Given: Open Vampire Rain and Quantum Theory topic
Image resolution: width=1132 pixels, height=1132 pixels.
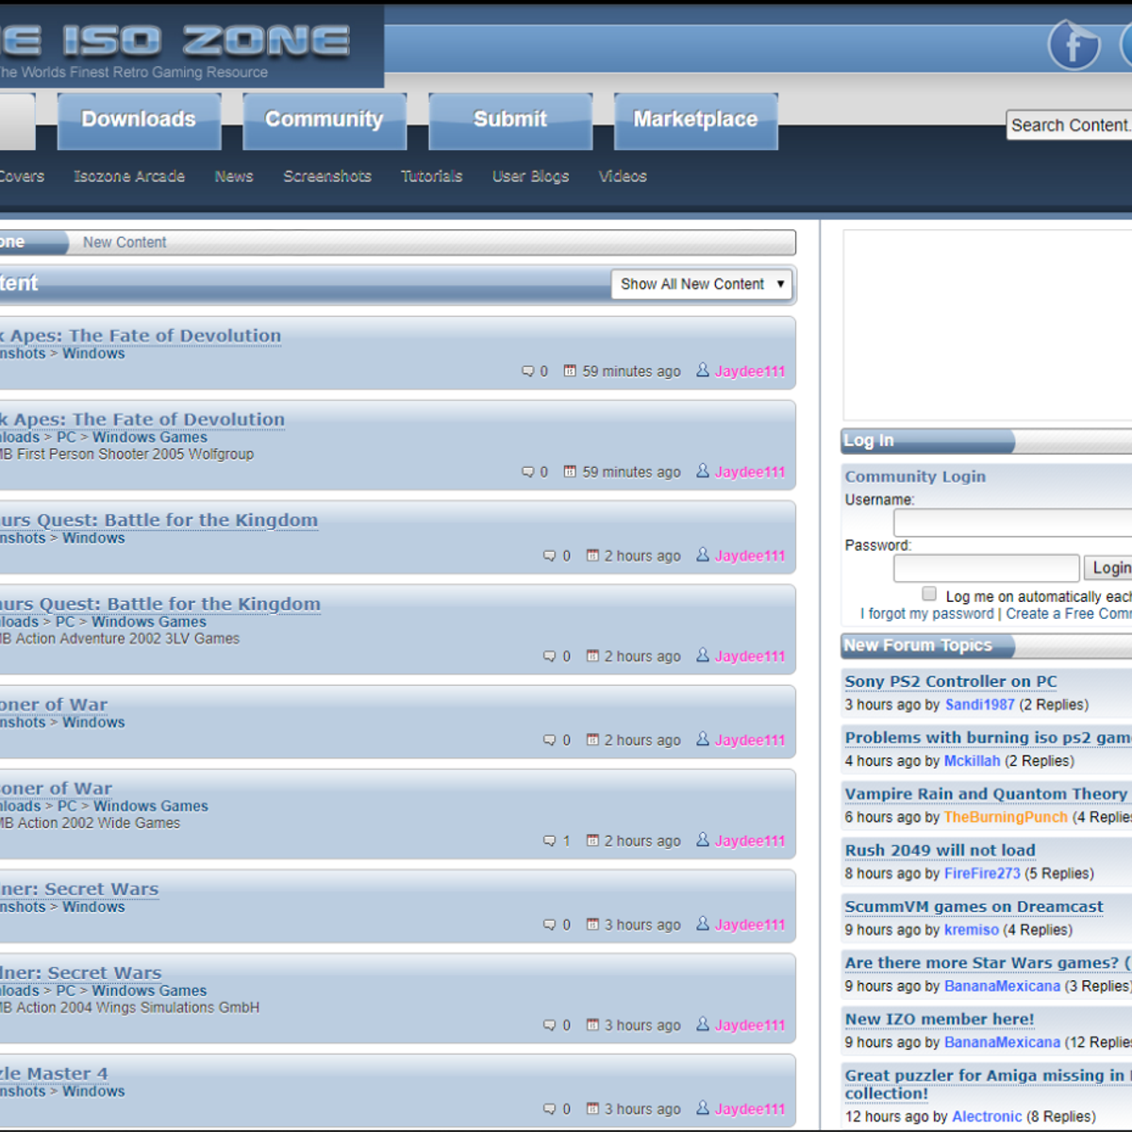Looking at the screenshot, I should pyautogui.click(x=987, y=794).
